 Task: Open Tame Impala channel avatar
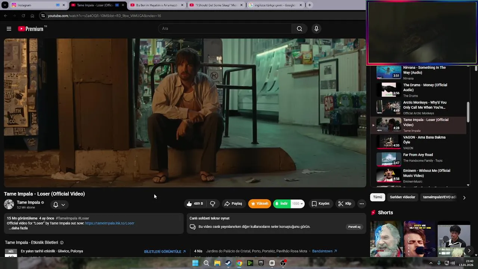(9, 204)
